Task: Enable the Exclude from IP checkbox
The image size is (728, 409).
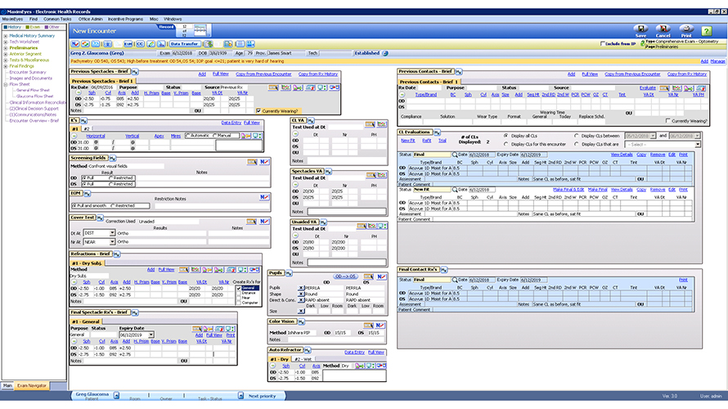Action: (604, 43)
